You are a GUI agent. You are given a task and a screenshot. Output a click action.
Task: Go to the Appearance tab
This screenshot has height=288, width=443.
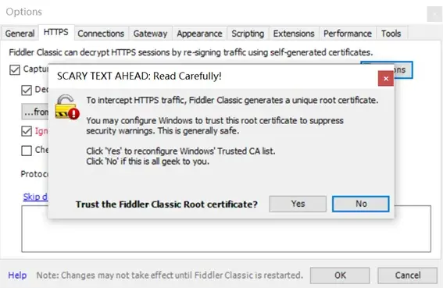[199, 34]
